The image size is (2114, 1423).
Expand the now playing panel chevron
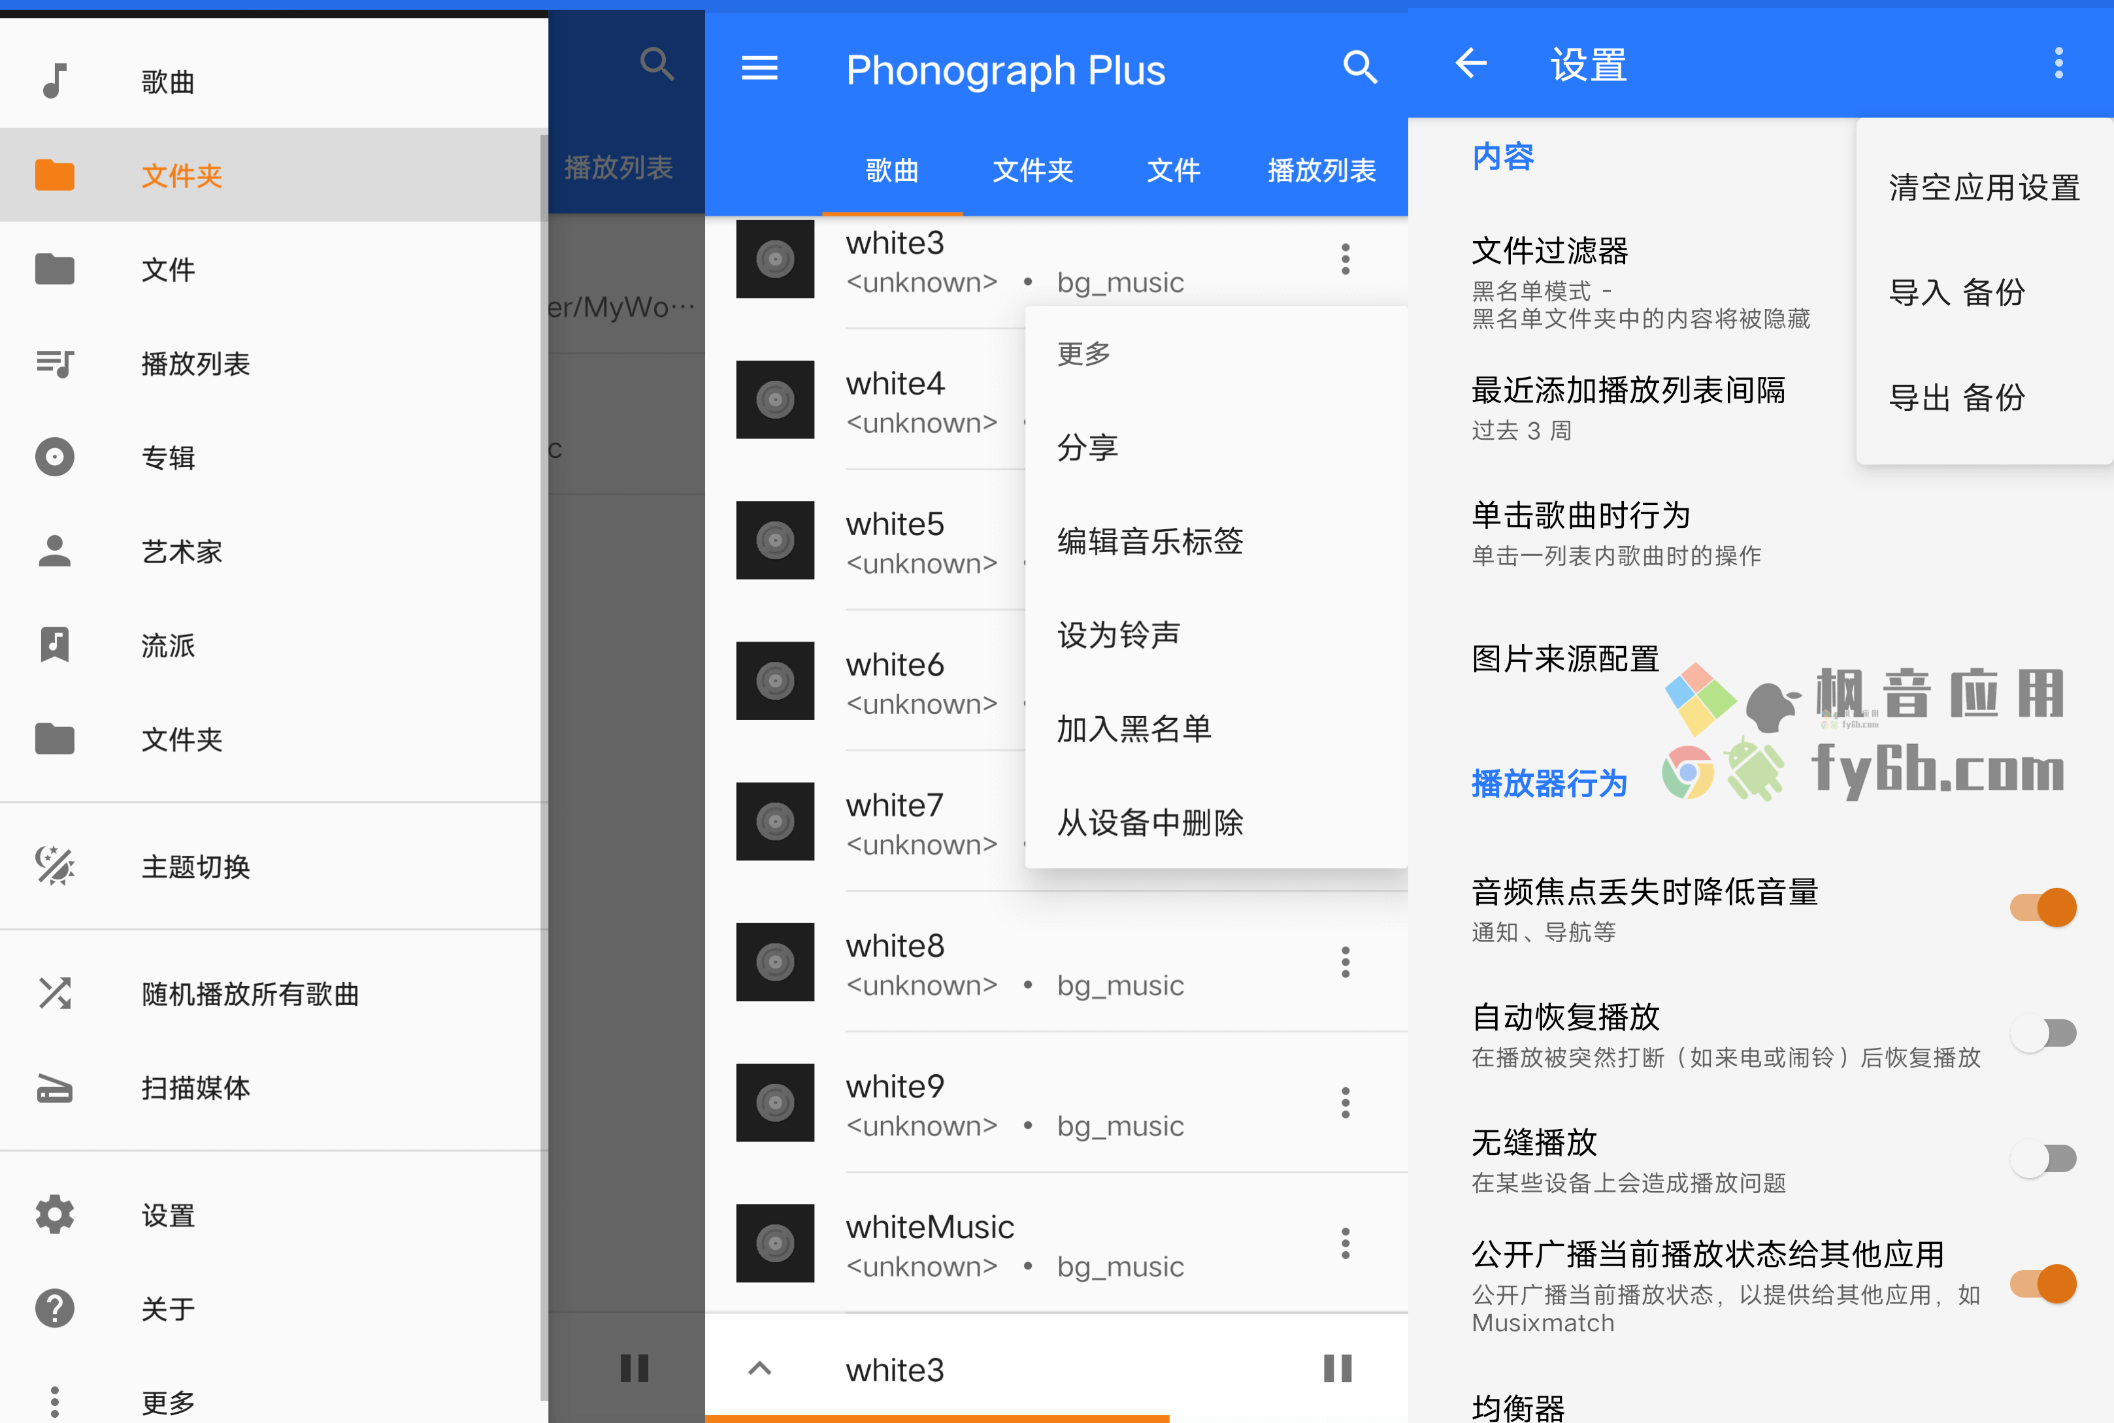tap(760, 1369)
